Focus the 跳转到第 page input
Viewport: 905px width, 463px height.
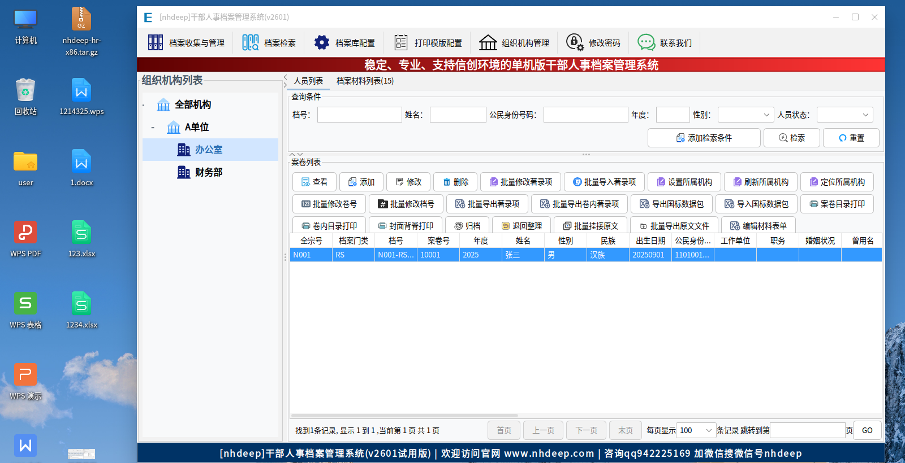[x=808, y=430]
